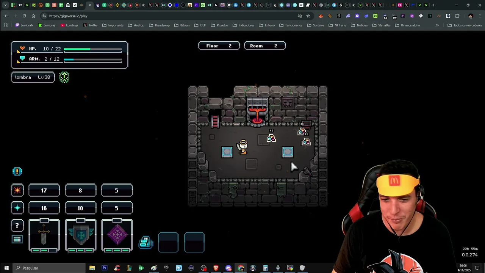Image resolution: width=485 pixels, height=273 pixels.
Task: Go to browser home page
Action: 33,16
